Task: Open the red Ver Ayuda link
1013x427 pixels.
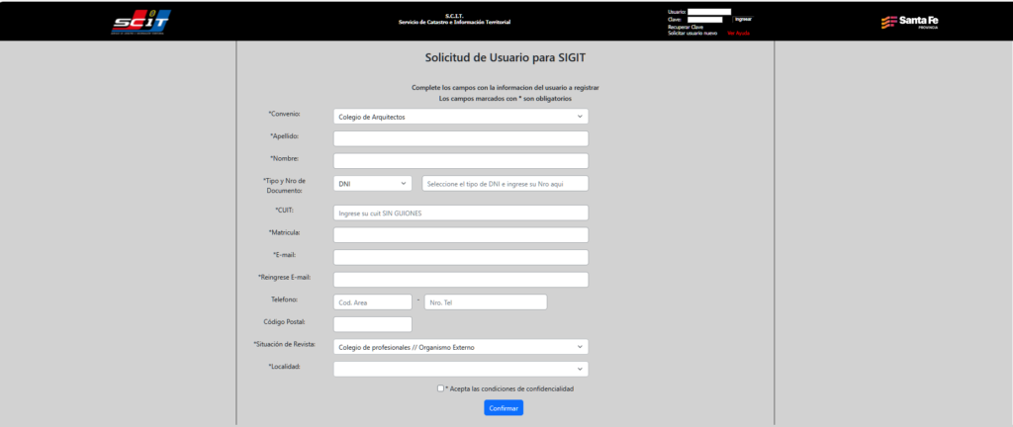Action: 738,34
